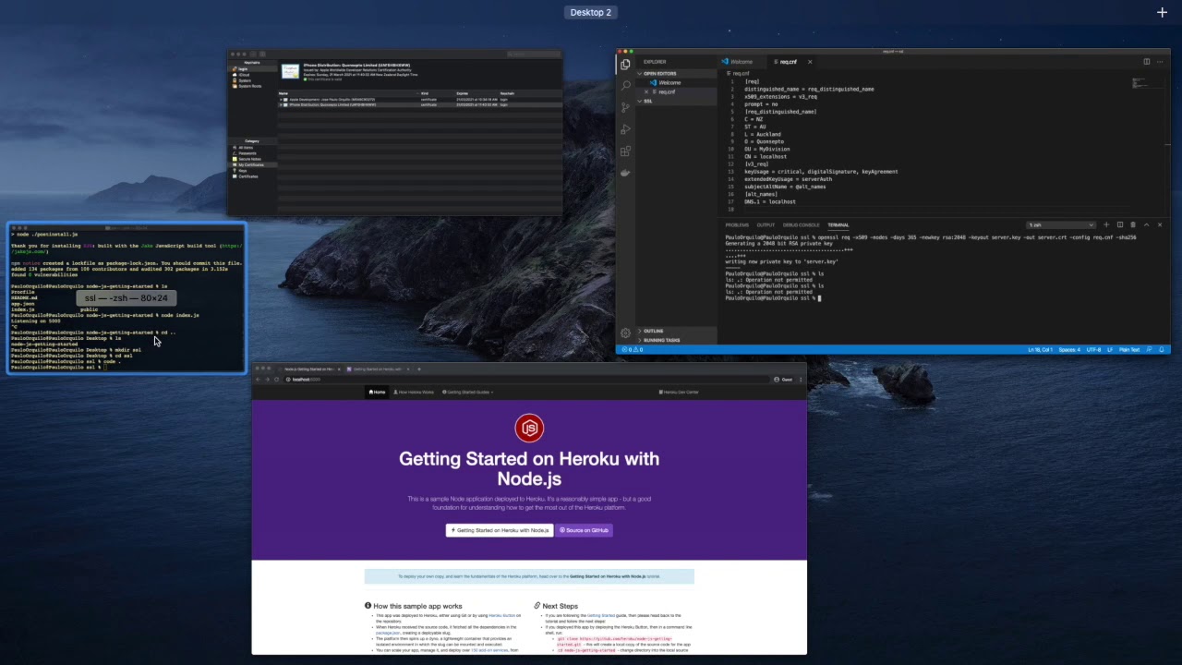
Task: Open VS Code notifications bell in status bar
Action: pos(1162,350)
